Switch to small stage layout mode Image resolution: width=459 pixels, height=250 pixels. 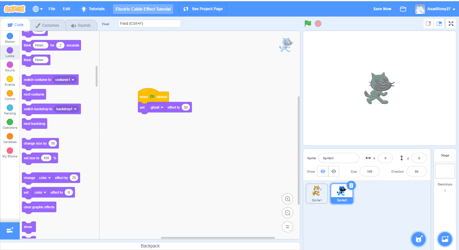coord(428,23)
